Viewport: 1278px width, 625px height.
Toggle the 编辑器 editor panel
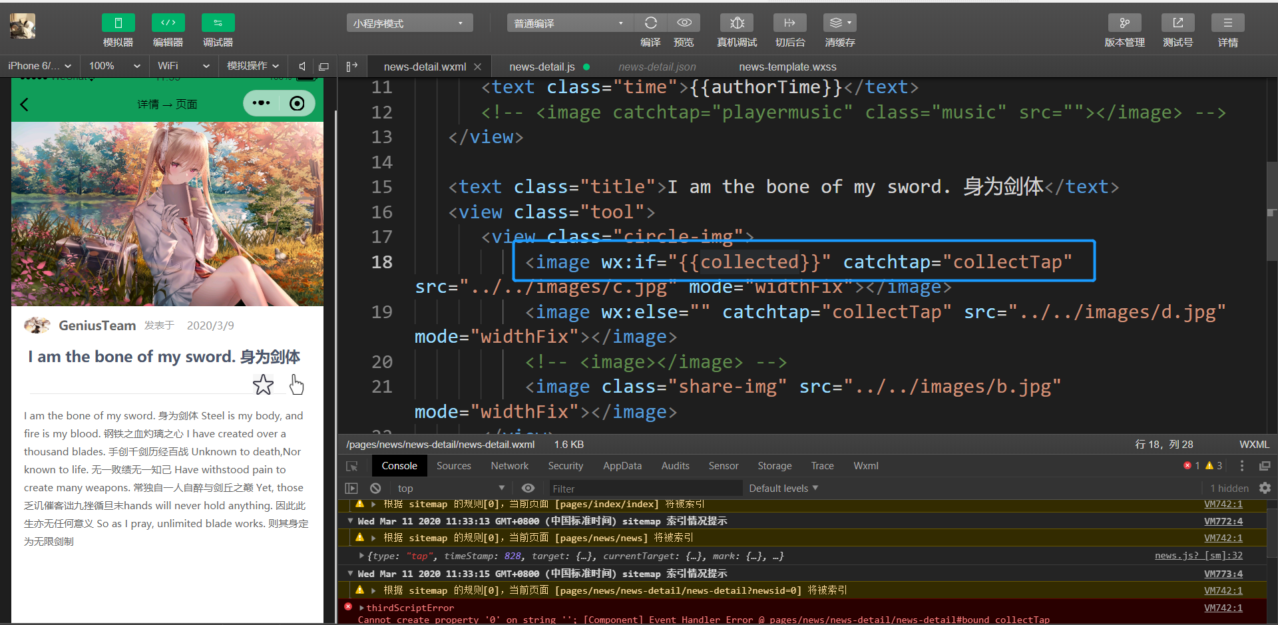point(168,23)
